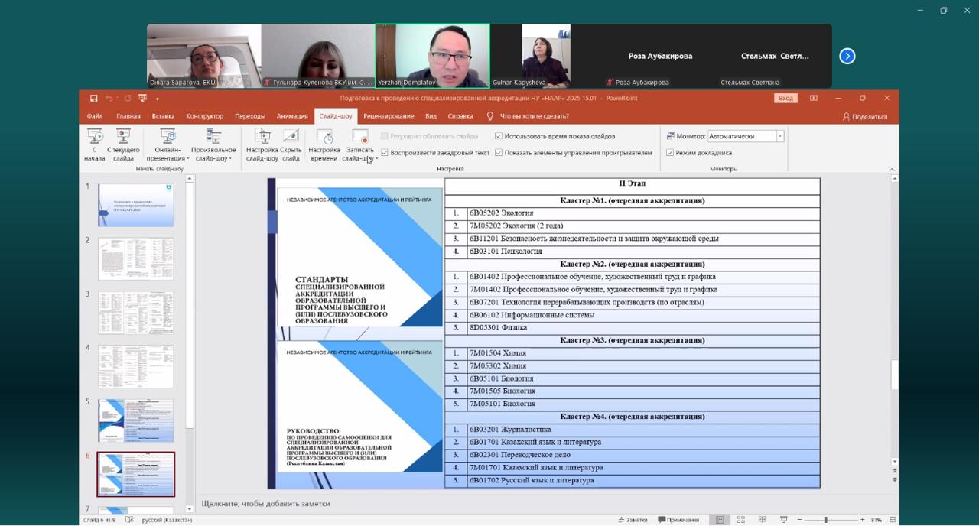Click Rehearse timings (Настройка времени) icon
This screenshot has height=526, width=979.
(x=324, y=144)
